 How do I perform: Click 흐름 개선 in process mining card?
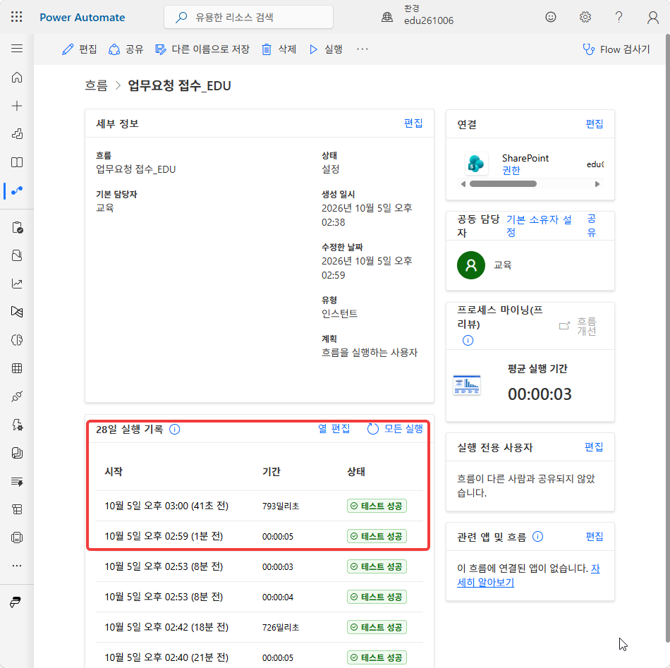pyautogui.click(x=578, y=326)
